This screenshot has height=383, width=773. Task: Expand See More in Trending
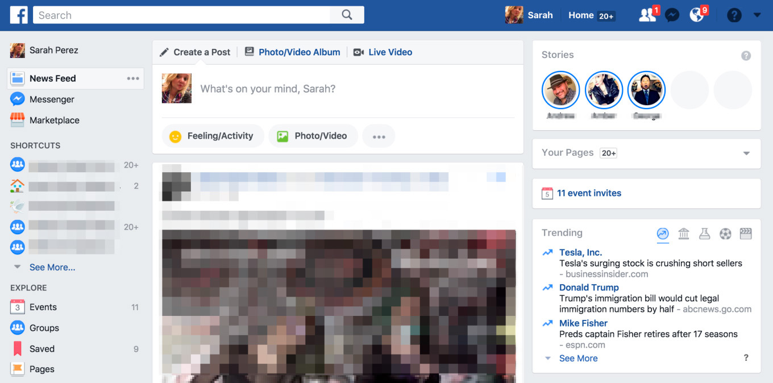(578, 358)
